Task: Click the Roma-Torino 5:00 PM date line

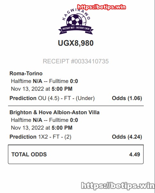Action: coord(41,89)
